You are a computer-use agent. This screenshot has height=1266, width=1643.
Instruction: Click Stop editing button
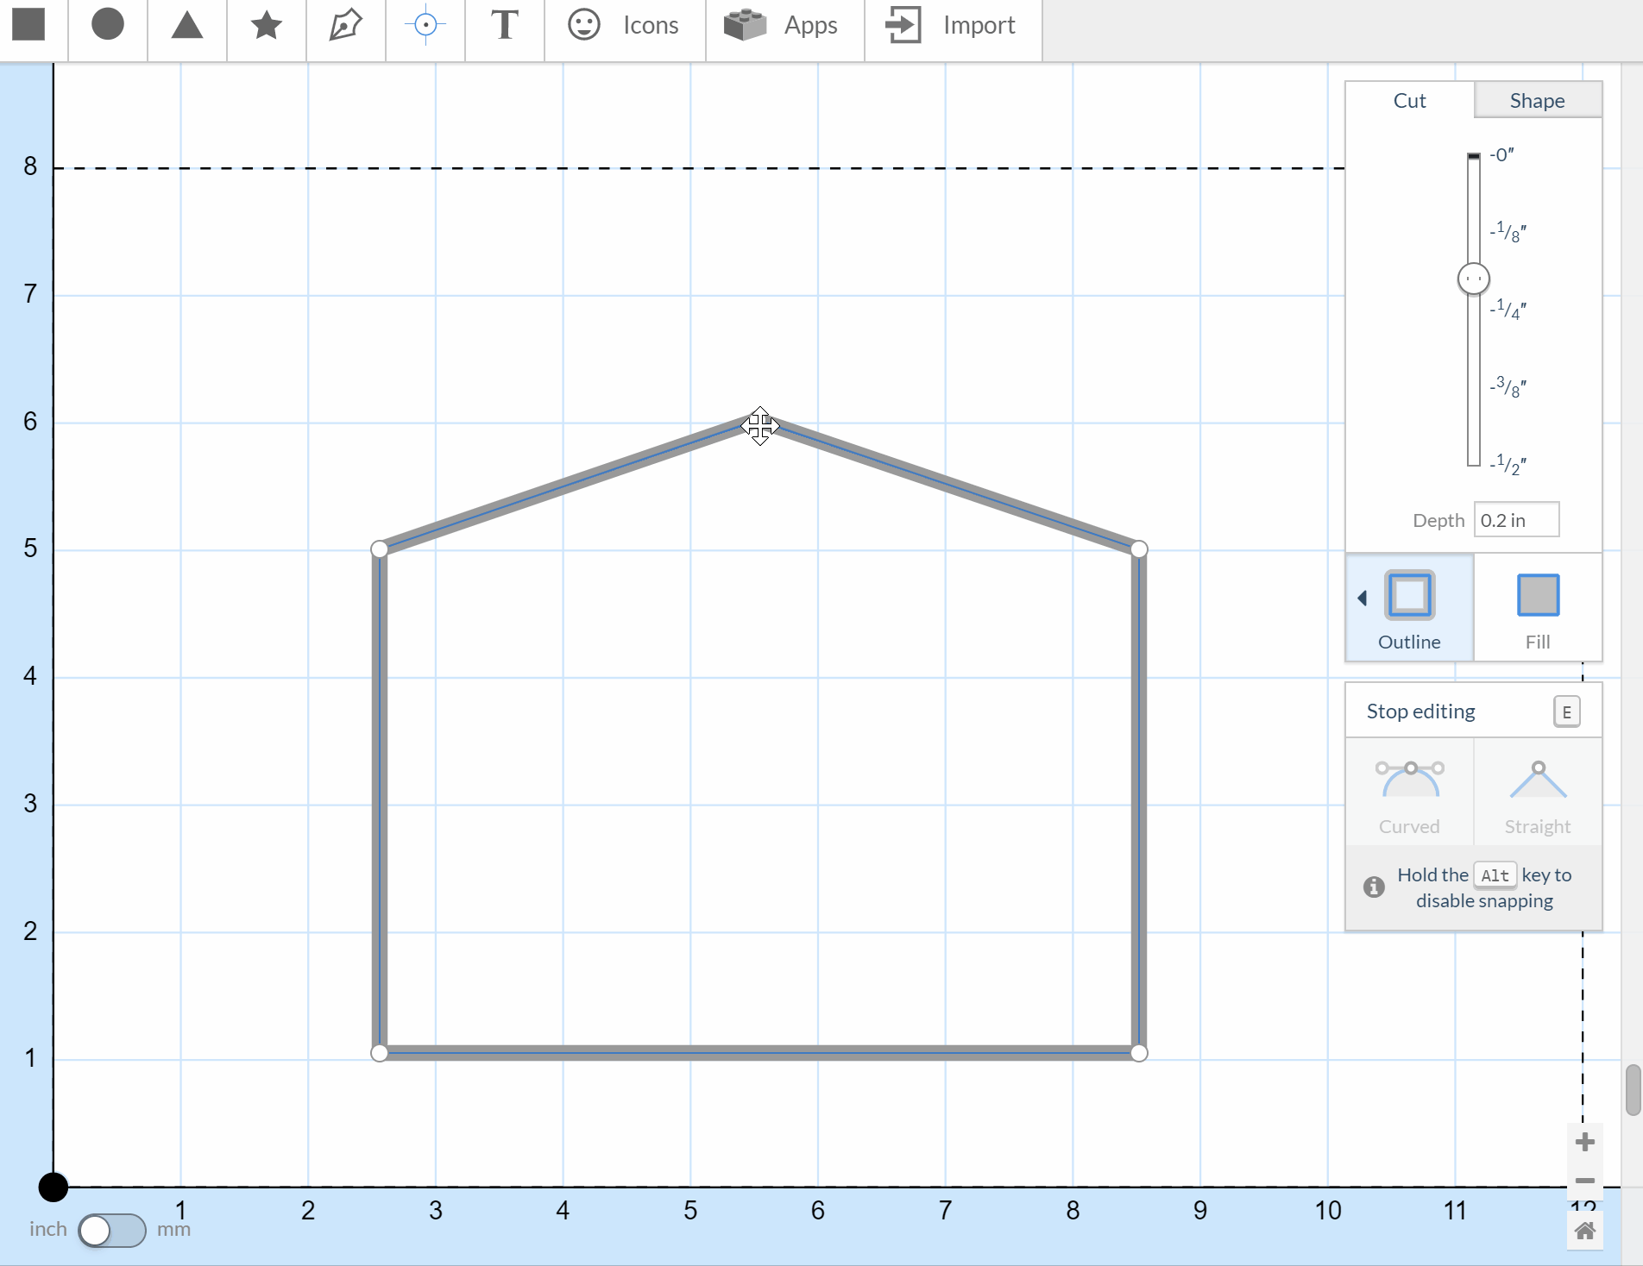[x=1420, y=711]
